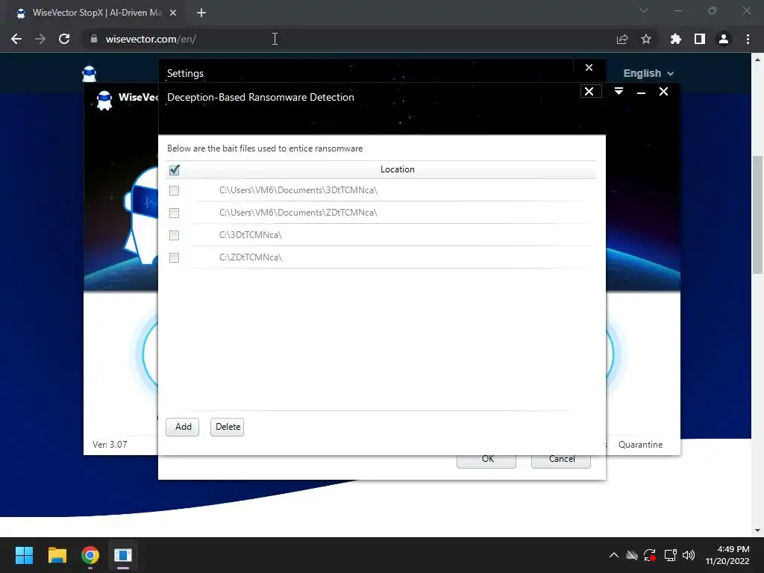This screenshot has height=573, width=764.
Task: Select the path C:\Users\VM6\Documents\ZDtTCMNca\
Action: (x=298, y=213)
